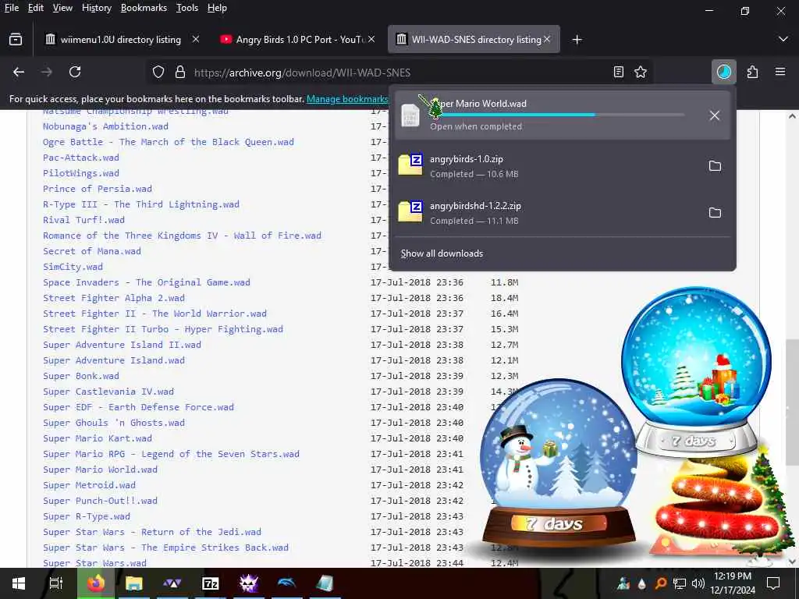Viewport: 799px width, 599px height.
Task: Reload the current page
Action: click(75, 73)
